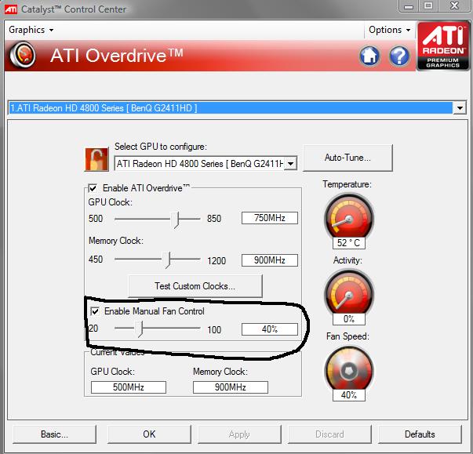
Task: Close the Catalyst Control Center window
Action: (x=454, y=6)
